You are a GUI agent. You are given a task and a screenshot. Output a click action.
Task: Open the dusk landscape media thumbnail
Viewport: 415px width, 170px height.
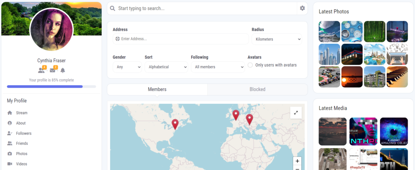pyautogui.click(x=332, y=131)
